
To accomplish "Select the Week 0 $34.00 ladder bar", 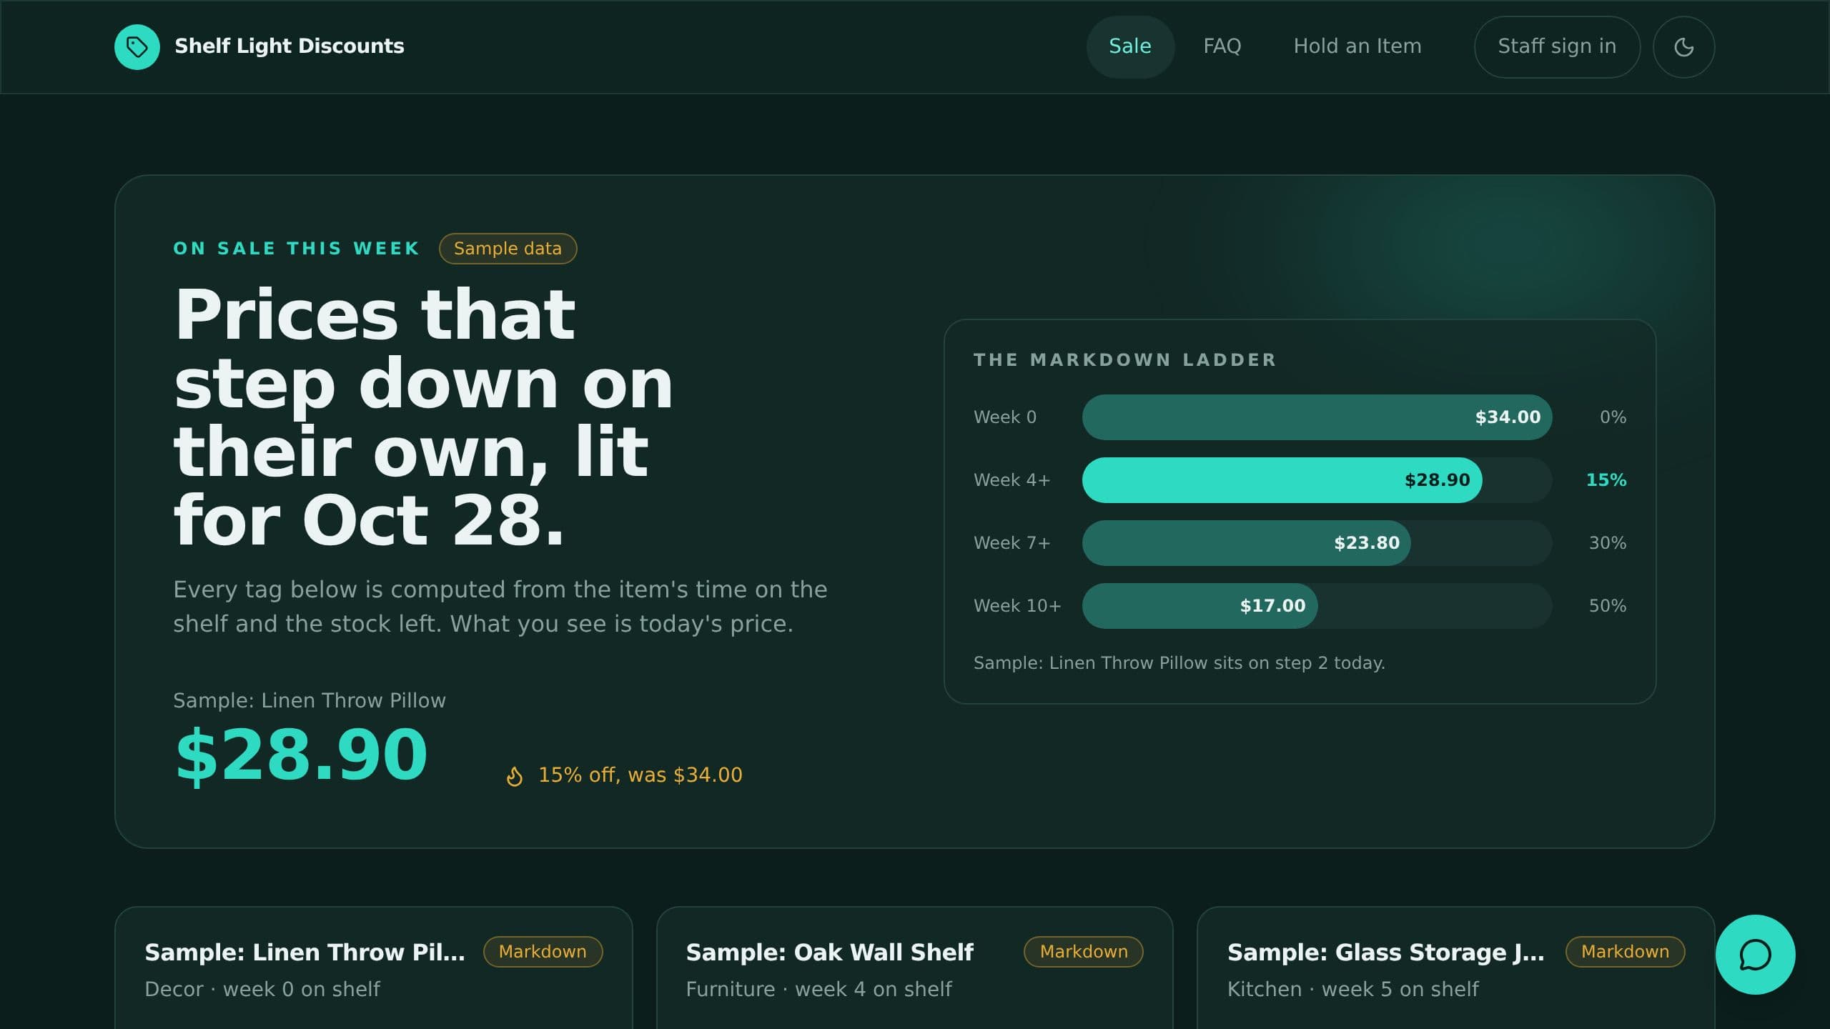I will tap(1317, 417).
